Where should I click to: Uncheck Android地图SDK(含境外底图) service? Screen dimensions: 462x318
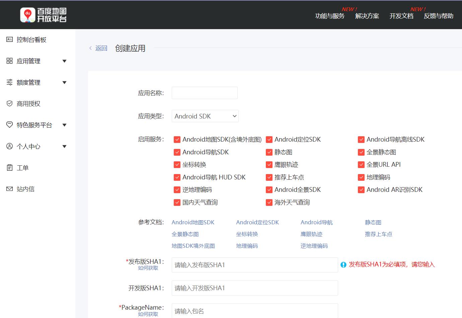pyautogui.click(x=177, y=140)
